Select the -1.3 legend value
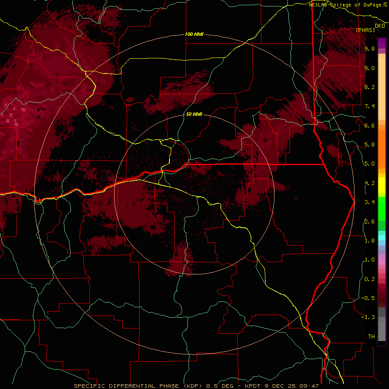The width and height of the screenshot is (389, 389). (368, 317)
